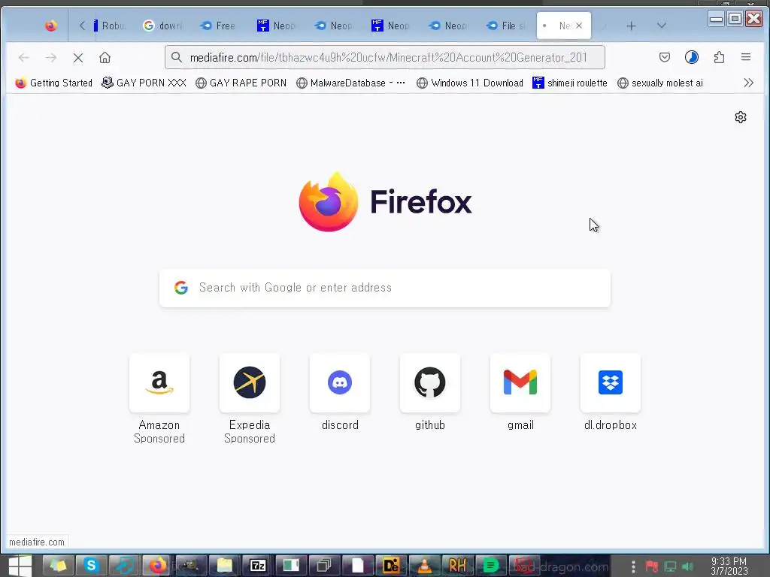This screenshot has width=770, height=577.
Task: Click the Search with Google search box
Action: 385,288
